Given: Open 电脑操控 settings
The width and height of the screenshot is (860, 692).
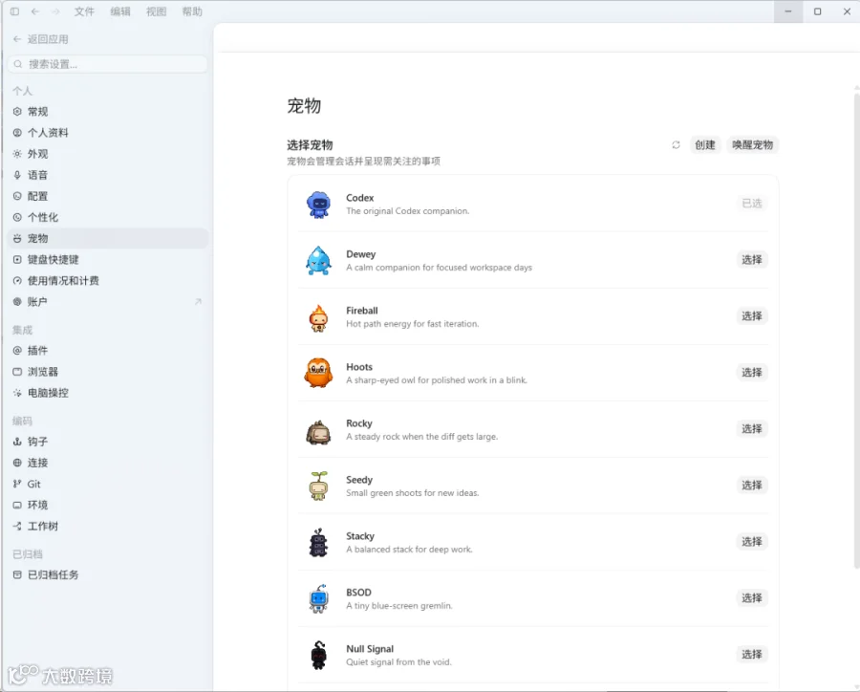Looking at the screenshot, I should 107,393.
